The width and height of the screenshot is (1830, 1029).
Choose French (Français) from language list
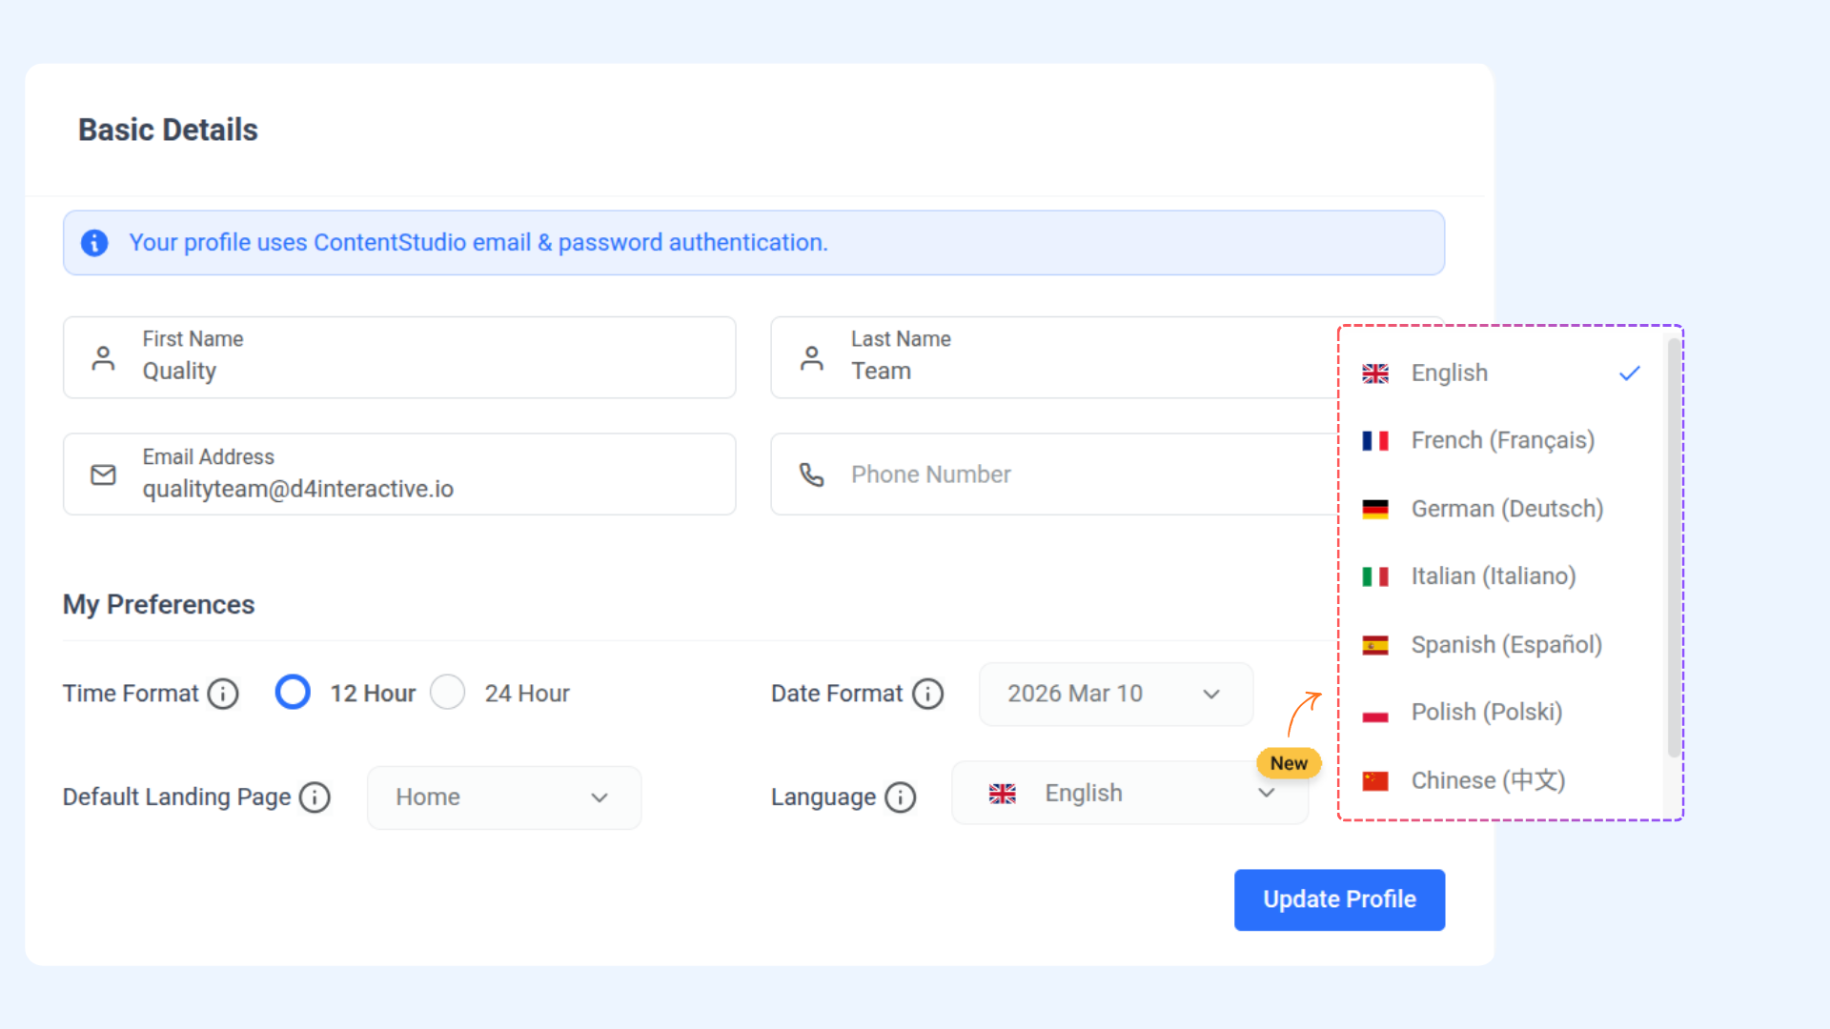point(1501,440)
